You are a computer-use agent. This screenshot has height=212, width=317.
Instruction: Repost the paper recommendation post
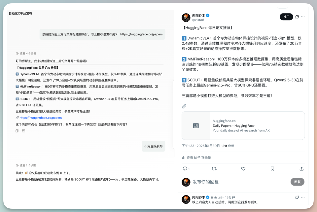coord(214,169)
